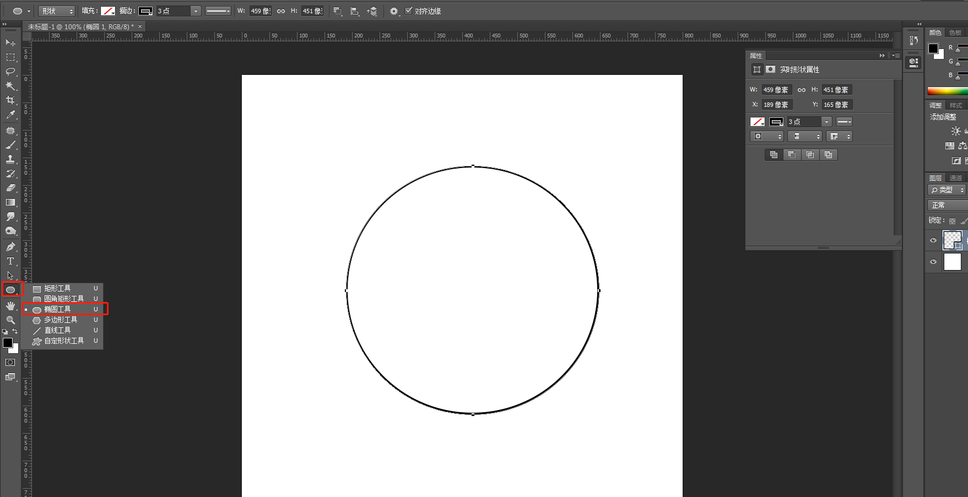Viewport: 968px width, 497px height.
Task: Select the Eraser tool
Action: click(x=10, y=188)
